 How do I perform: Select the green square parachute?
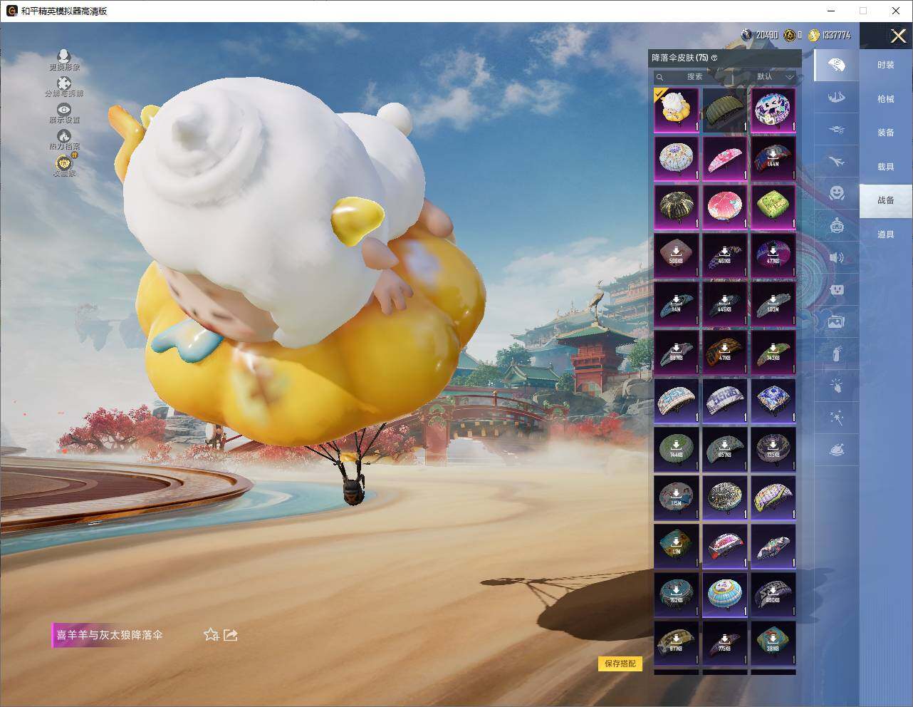pos(773,207)
